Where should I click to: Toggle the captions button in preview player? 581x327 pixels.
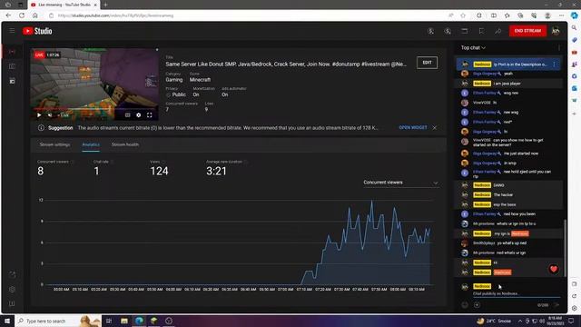tap(127, 115)
